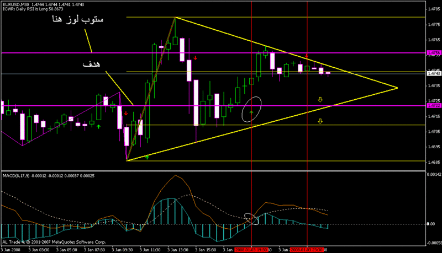Click the '3 Jan 15:30' time axis label
This screenshot has width=442, height=253.
[x=206, y=250]
